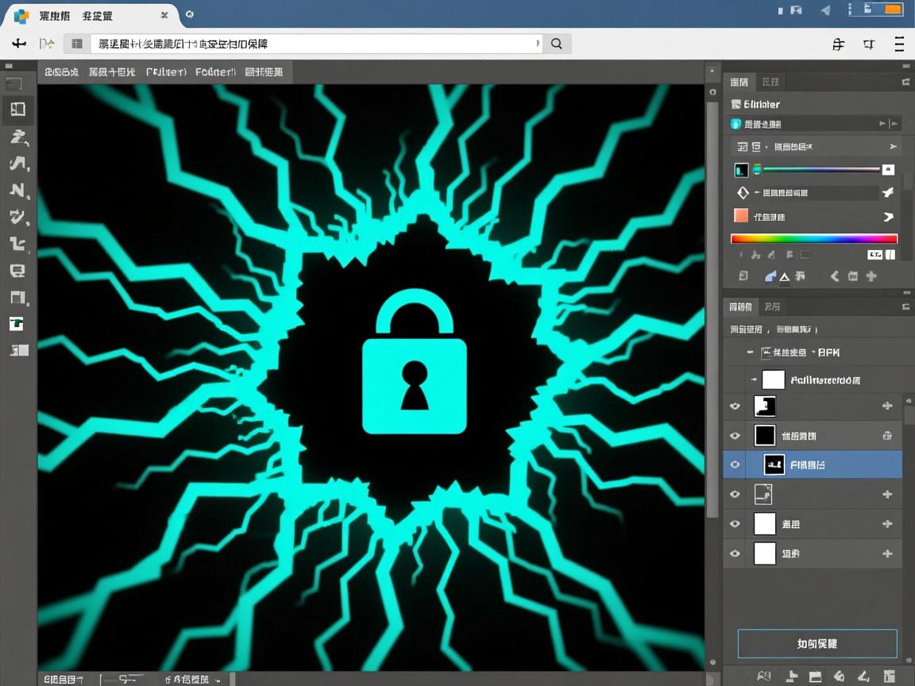
Task: Click the teal badge icon under the Filter heading
Action: click(x=735, y=124)
